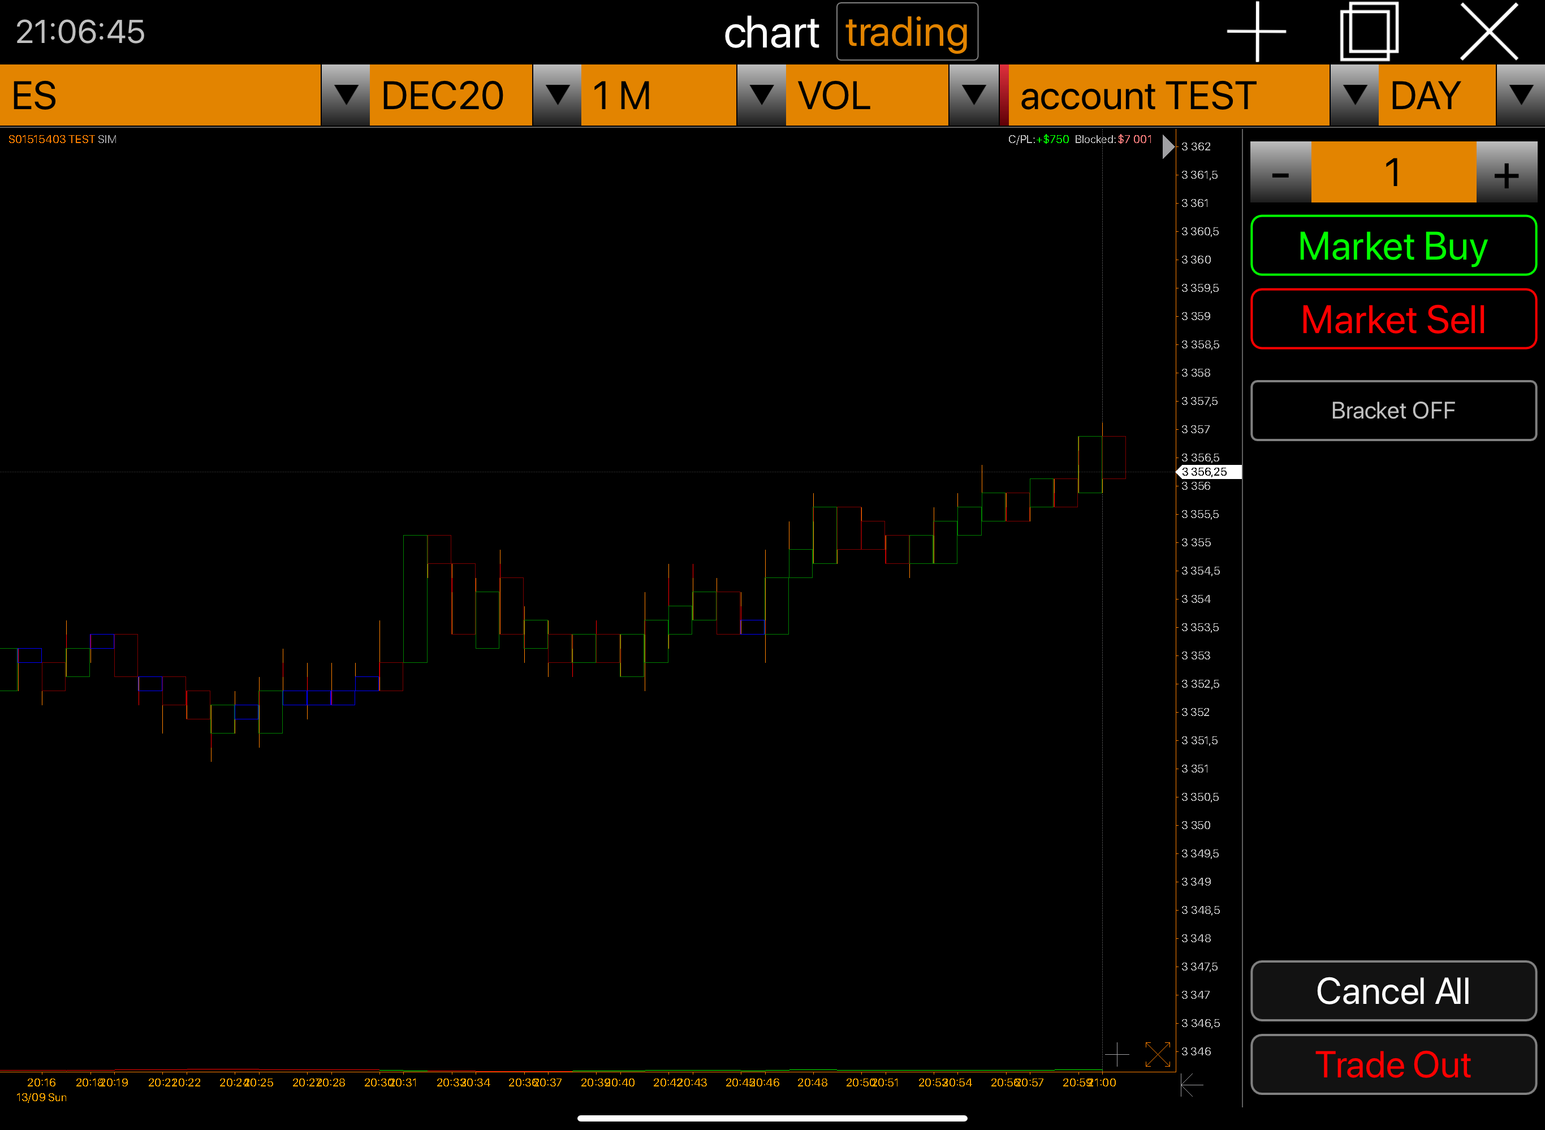The height and width of the screenshot is (1130, 1545).
Task: Decrease order quantity with minus button
Action: pyautogui.click(x=1280, y=173)
